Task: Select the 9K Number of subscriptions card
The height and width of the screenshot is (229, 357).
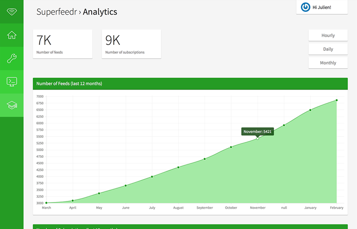Action: click(x=132, y=44)
